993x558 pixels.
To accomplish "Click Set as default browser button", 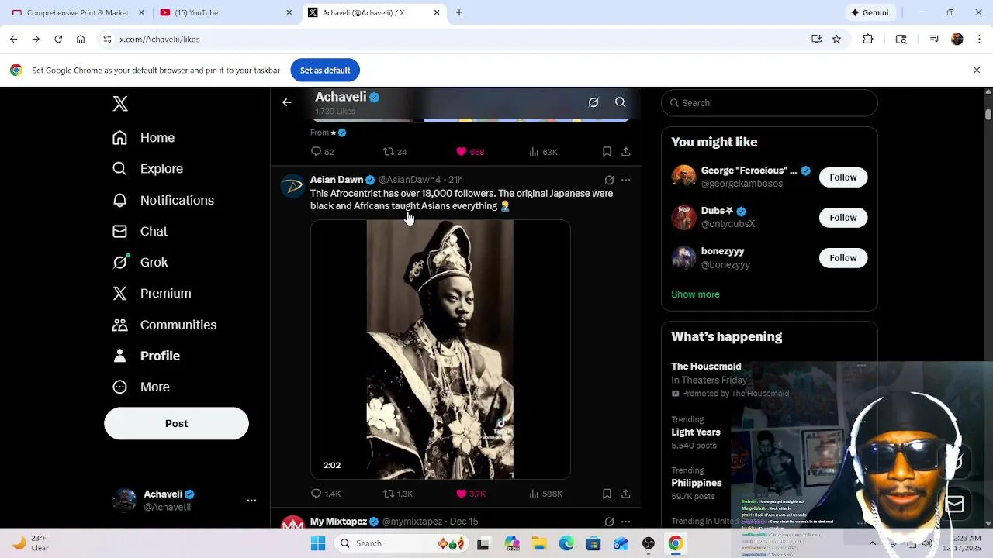I will [325, 71].
